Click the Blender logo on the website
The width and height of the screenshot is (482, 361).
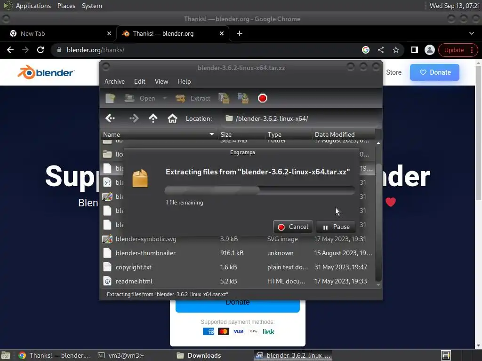[46, 72]
